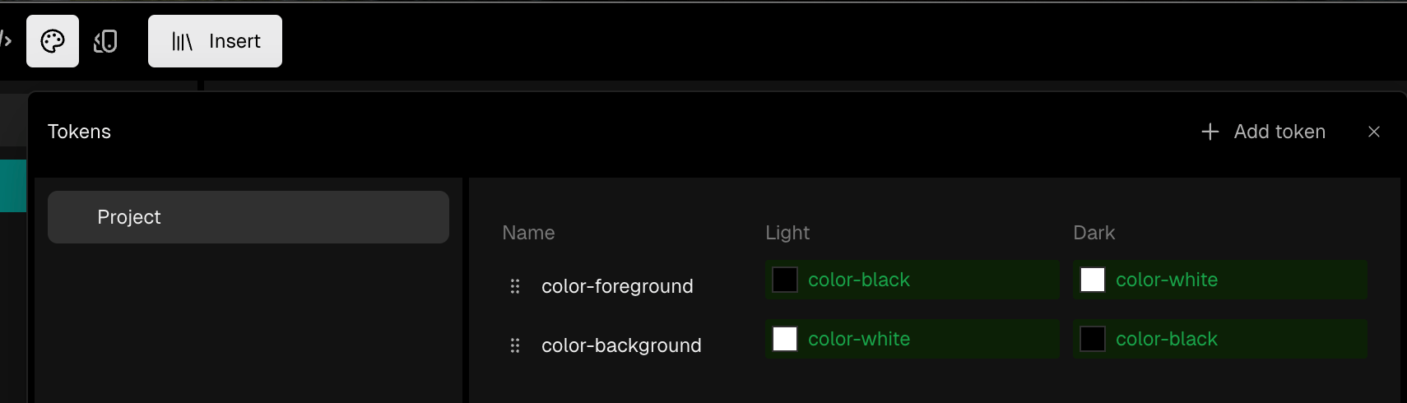Open color-background Light value color-white field
1407x403 pixels.
912,339
